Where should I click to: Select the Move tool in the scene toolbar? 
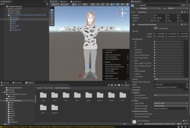52,13
